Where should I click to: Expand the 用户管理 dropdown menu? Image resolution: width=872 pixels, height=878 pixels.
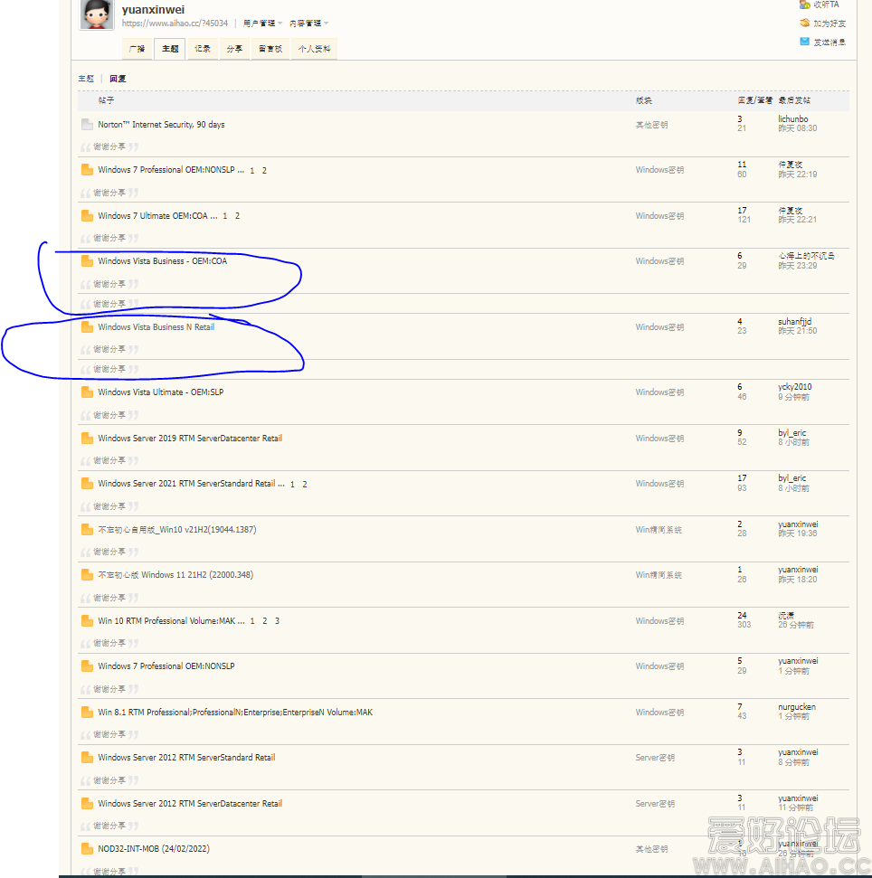[262, 24]
